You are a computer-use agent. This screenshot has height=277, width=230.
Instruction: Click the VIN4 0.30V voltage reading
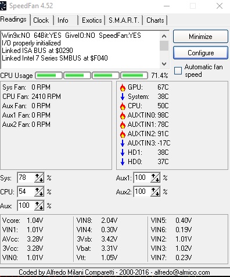97,230
